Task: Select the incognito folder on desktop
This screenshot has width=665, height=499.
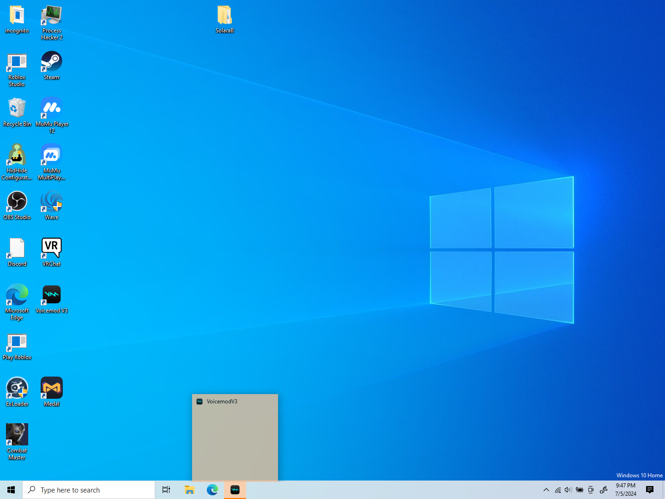Action: click(x=17, y=19)
